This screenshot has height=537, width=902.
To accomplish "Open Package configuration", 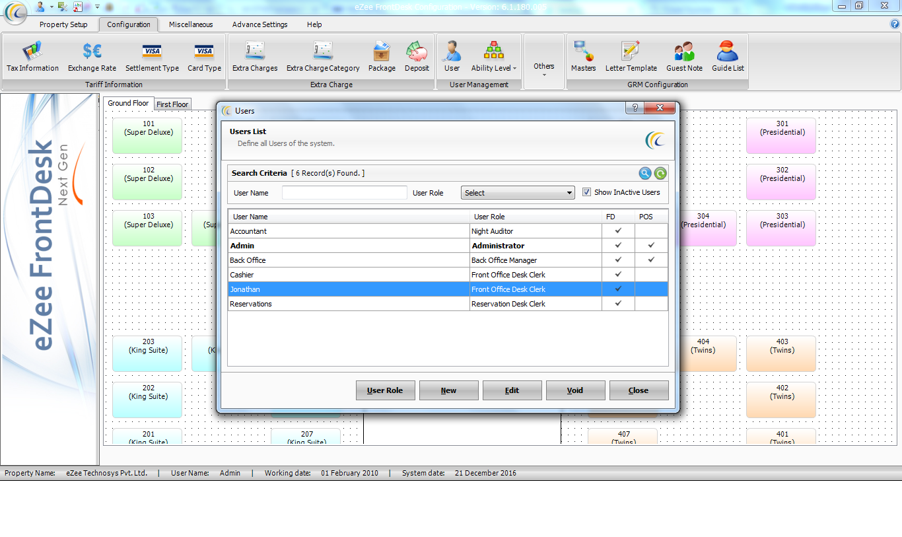I will pos(382,57).
